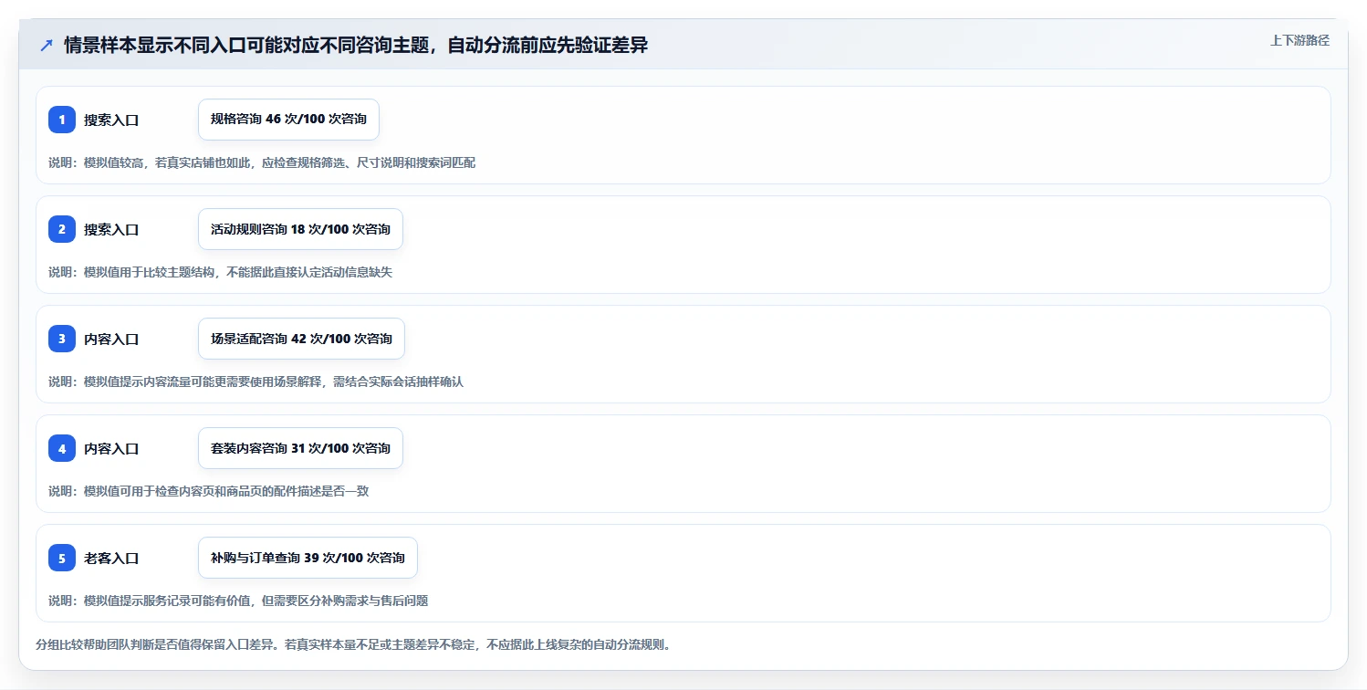
Task: Click the 场景适配咨询 42 次/100 次咨询 chip
Action: pos(301,339)
